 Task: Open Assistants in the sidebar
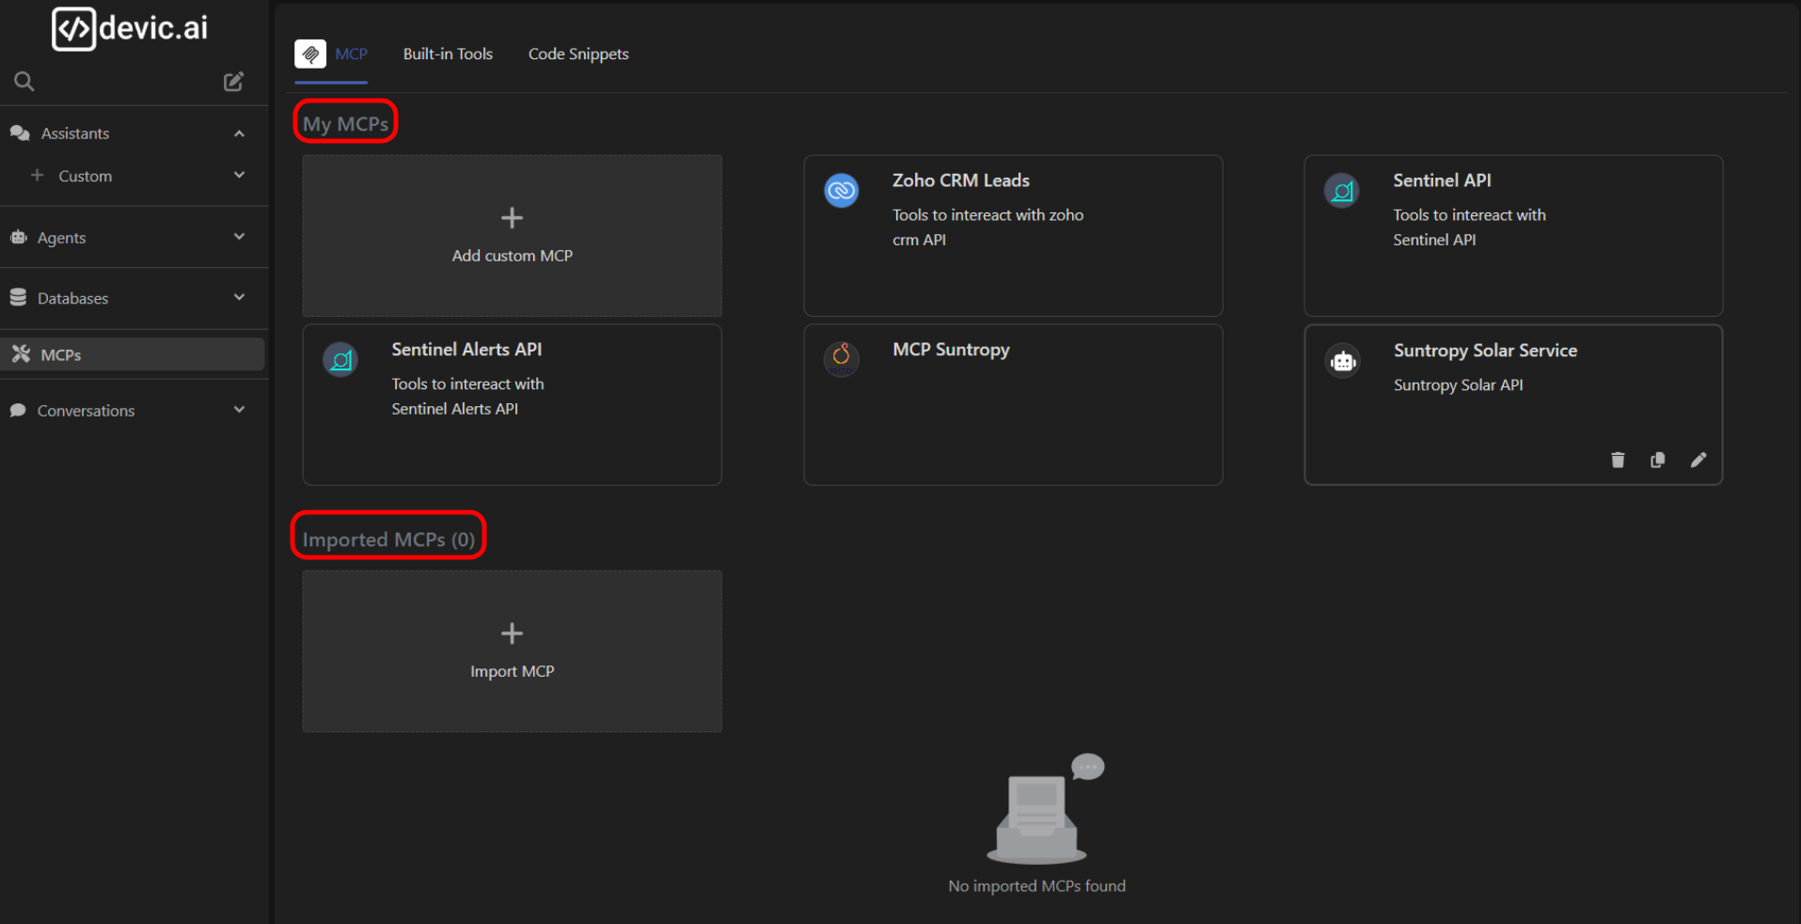(75, 133)
